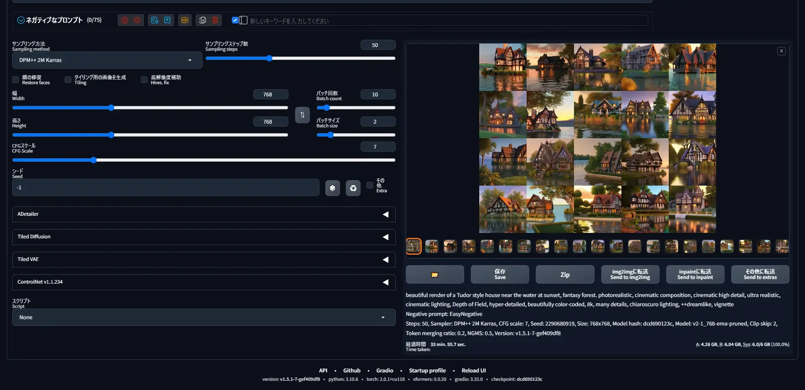This screenshot has width=805, height=390.
Task: Click the blue bookmark icon in negative prompt toolbar
Action: (167, 20)
